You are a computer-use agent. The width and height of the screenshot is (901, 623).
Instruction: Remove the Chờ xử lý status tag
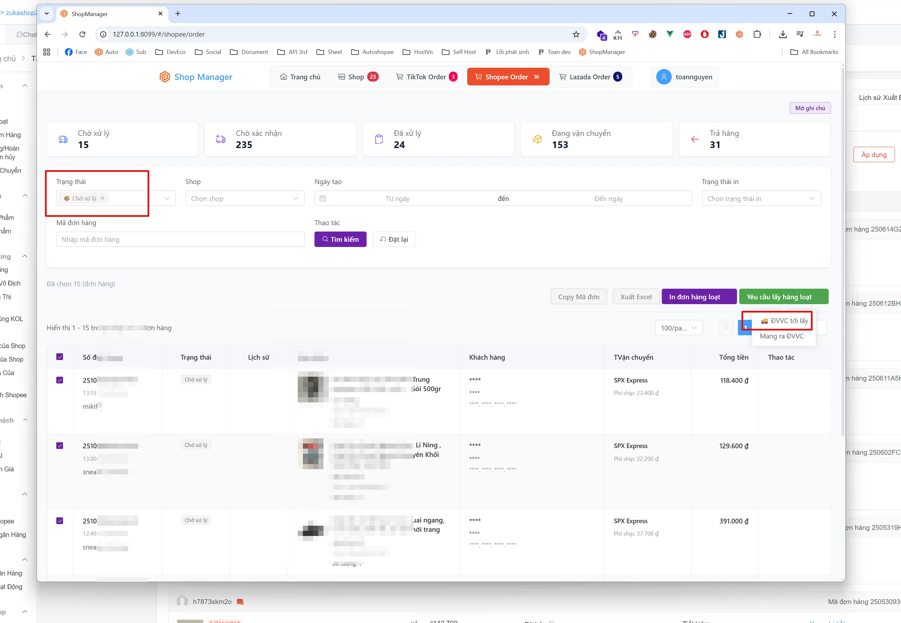tap(102, 198)
